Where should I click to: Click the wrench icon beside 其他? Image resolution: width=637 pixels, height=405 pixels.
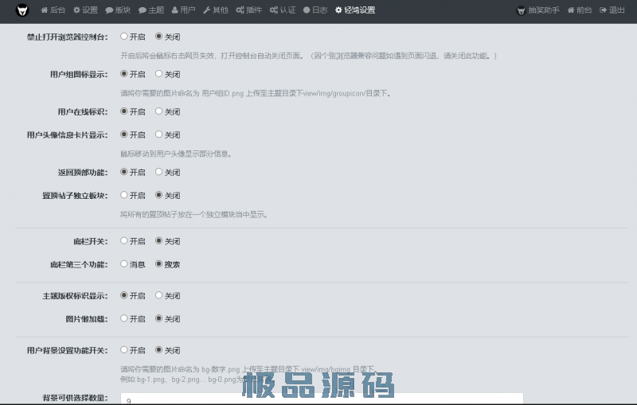click(x=207, y=10)
